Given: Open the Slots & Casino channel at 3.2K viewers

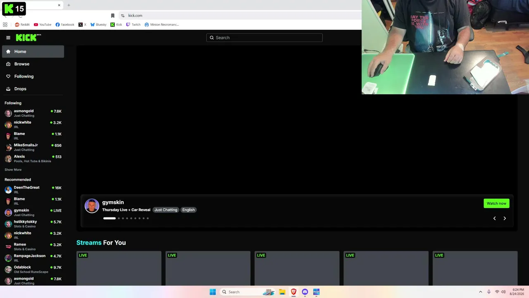Looking at the screenshot, I should tap(33, 247).
